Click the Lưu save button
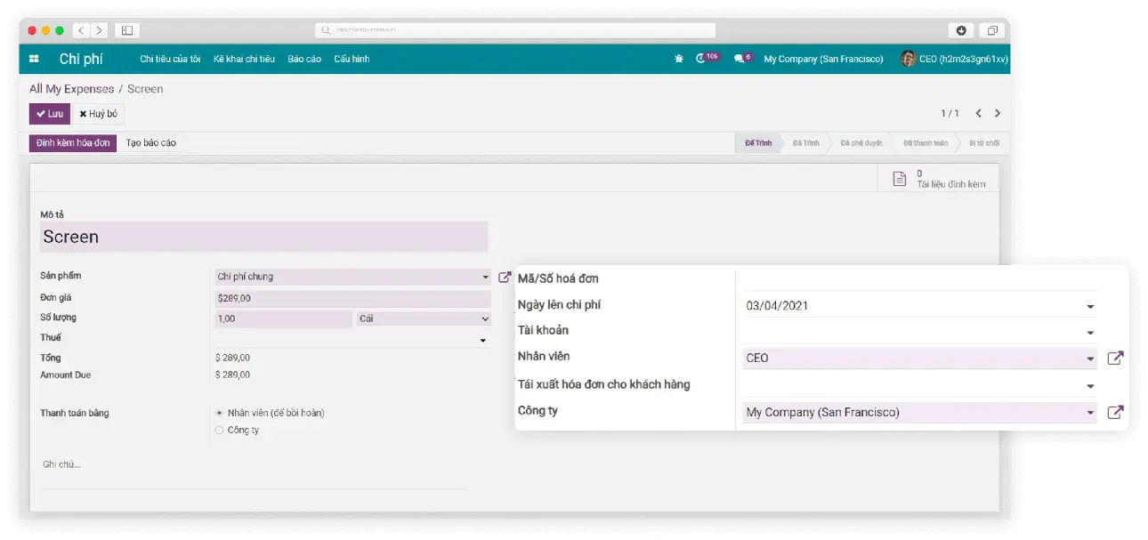Image resolution: width=1148 pixels, height=540 pixels. 50,114
